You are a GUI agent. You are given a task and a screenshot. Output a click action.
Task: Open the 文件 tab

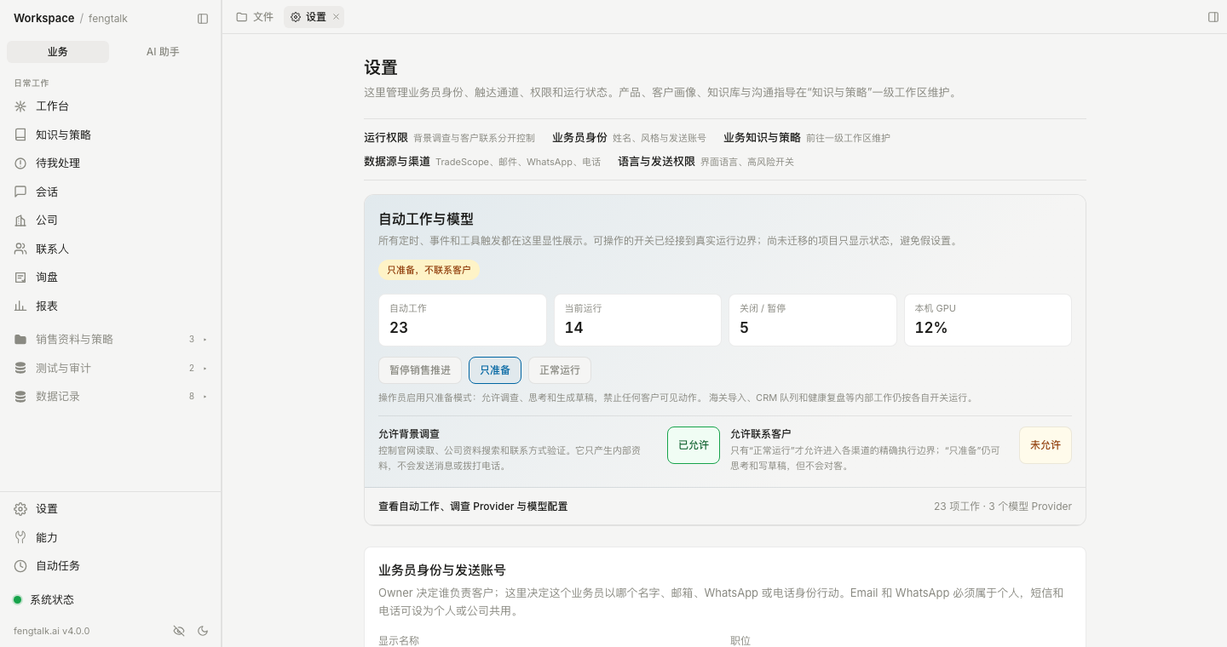255,17
